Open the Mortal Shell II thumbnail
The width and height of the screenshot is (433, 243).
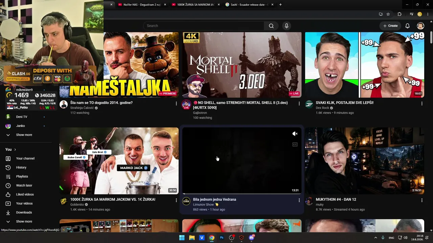242,65
